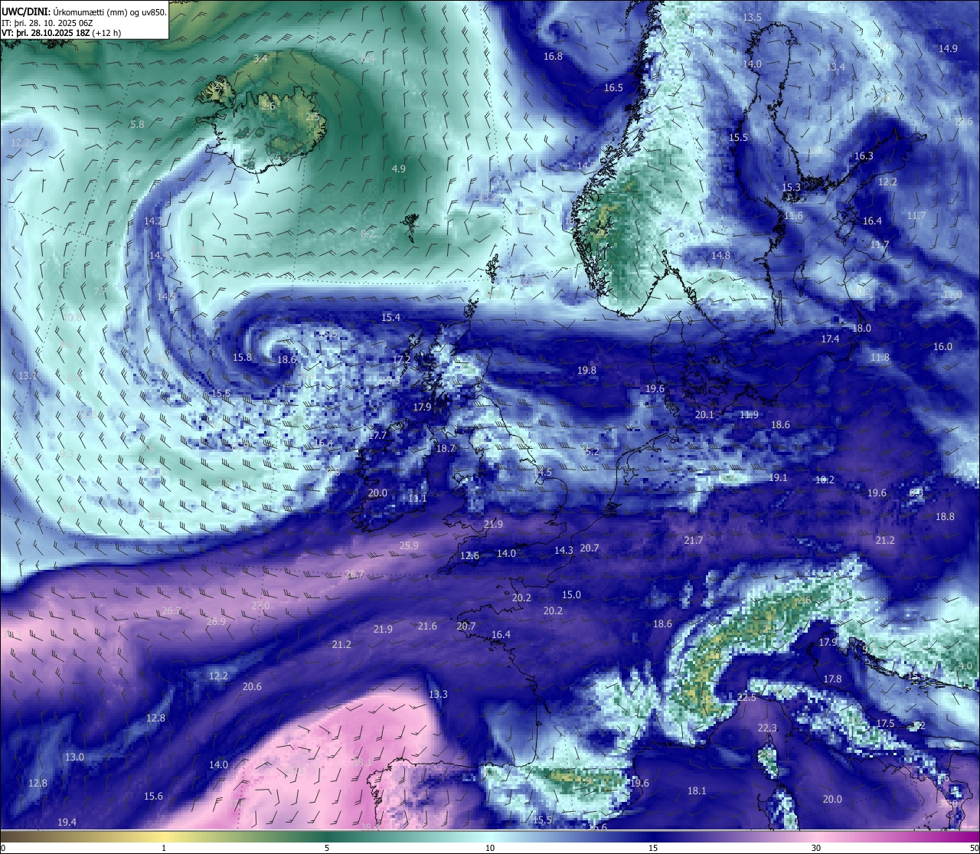Click the 17.4 value on the map

[830, 339]
